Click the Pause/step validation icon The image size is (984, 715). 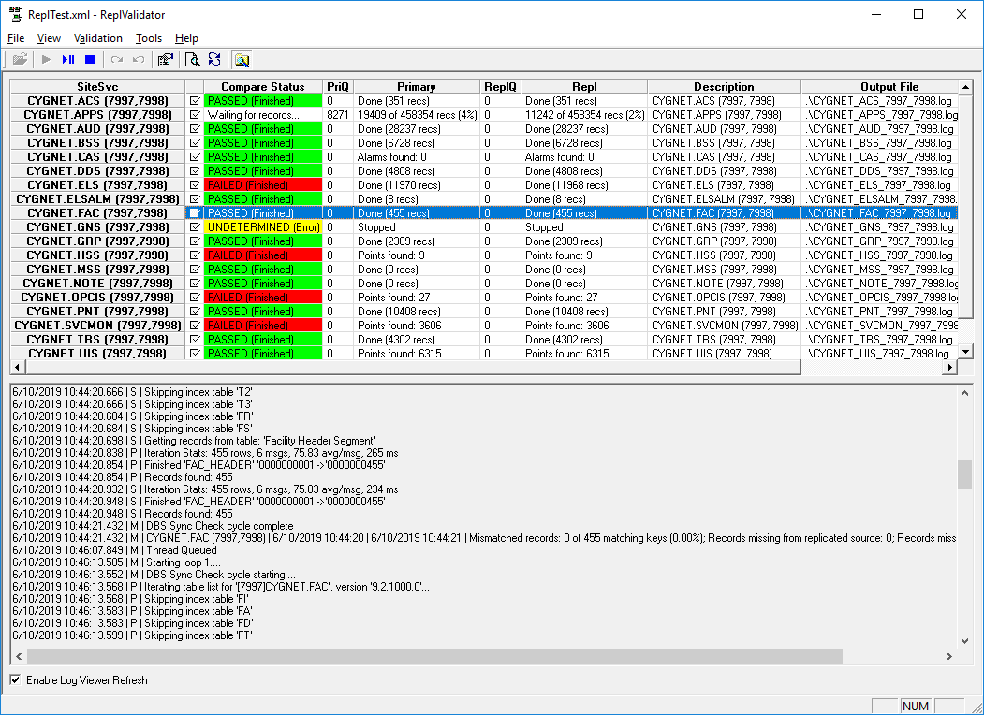tap(67, 60)
